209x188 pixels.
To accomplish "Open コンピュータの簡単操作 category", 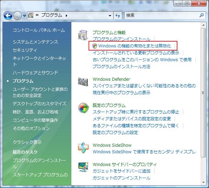I will click(x=35, y=120).
